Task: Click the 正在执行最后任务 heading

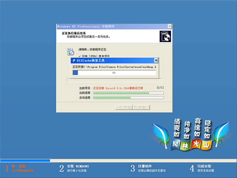Action: [x=74, y=33]
